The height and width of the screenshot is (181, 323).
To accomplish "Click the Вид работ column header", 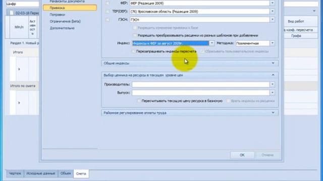I will click(x=296, y=21).
